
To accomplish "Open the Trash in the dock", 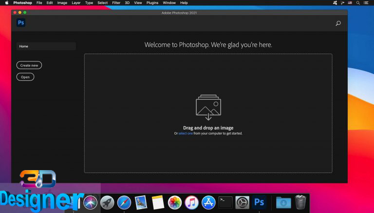I will pos(300,202).
